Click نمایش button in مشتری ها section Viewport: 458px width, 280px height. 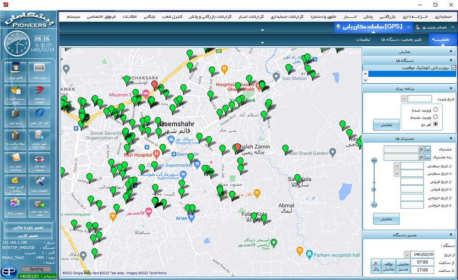tap(386, 219)
